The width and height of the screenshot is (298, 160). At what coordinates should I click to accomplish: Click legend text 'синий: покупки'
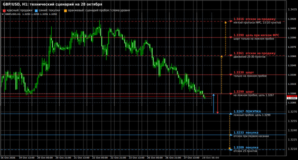tap(49, 11)
